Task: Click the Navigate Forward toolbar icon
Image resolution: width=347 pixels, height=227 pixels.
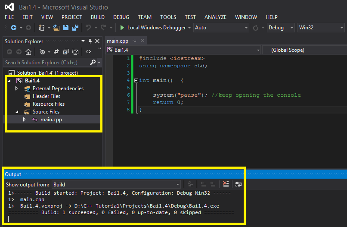Action: tap(28, 28)
